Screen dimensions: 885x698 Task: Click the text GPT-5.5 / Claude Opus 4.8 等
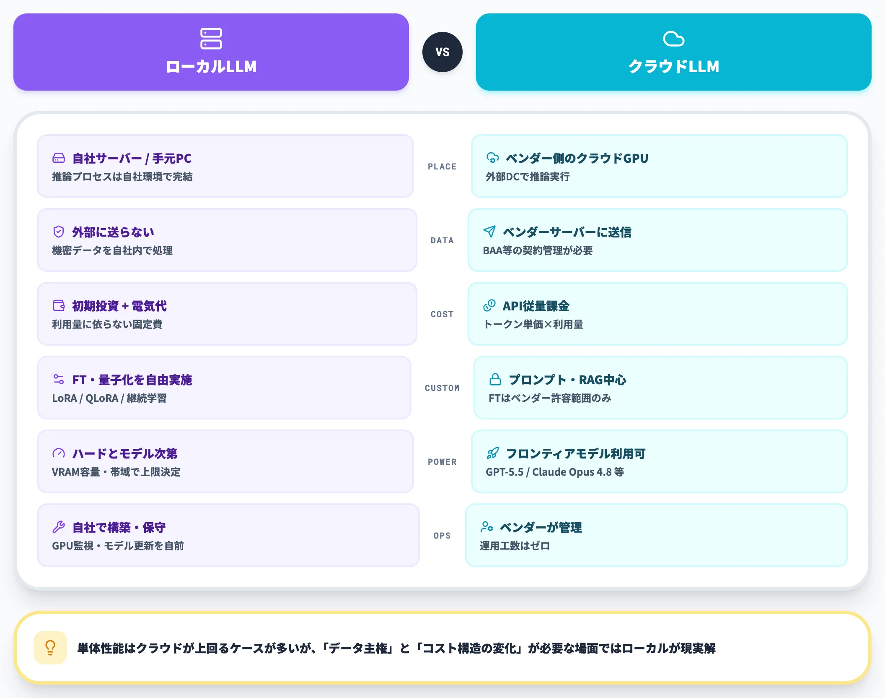point(555,472)
